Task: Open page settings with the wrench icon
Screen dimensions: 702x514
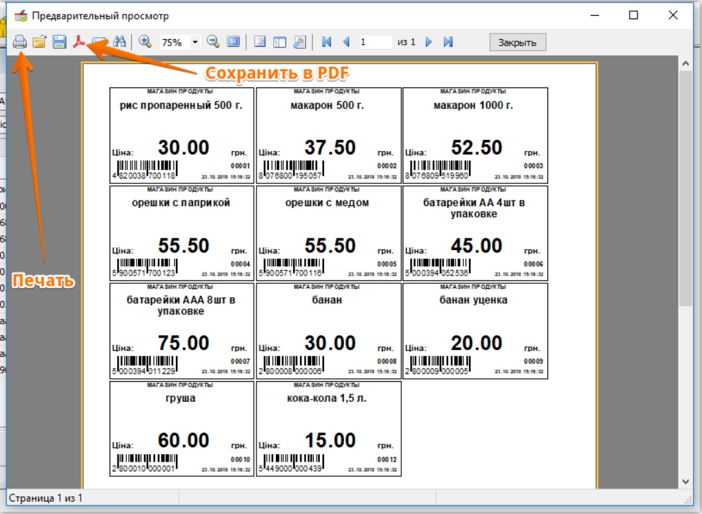Action: [x=299, y=42]
